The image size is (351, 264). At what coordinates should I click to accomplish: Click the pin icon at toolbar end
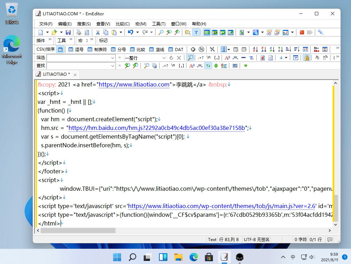coord(320,32)
